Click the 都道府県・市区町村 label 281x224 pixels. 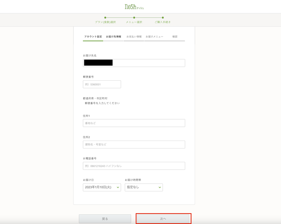coord(95,98)
